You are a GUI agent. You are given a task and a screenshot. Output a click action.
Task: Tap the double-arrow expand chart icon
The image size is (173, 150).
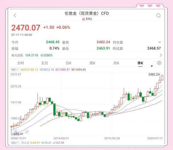[x=16, y=132]
